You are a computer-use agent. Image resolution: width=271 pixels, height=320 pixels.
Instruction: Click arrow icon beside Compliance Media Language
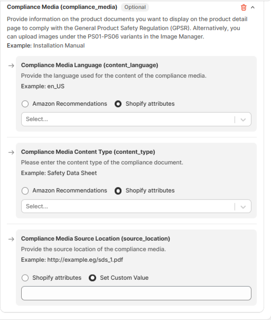[12, 66]
